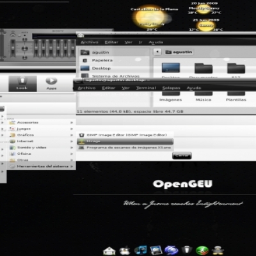
Task: Adjust the first equalizer slider
Action: click(36, 49)
